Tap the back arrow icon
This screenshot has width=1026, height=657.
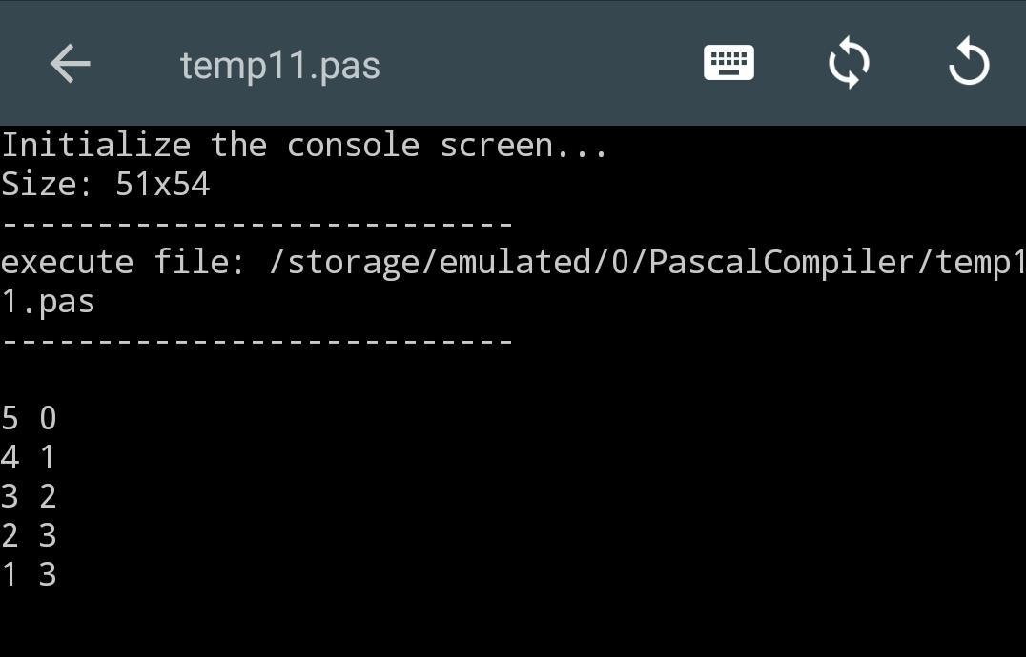[x=70, y=64]
